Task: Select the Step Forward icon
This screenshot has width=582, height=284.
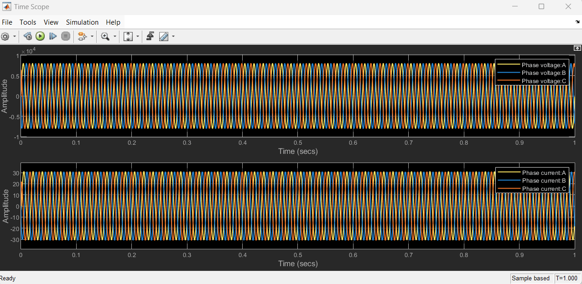Action: point(53,36)
